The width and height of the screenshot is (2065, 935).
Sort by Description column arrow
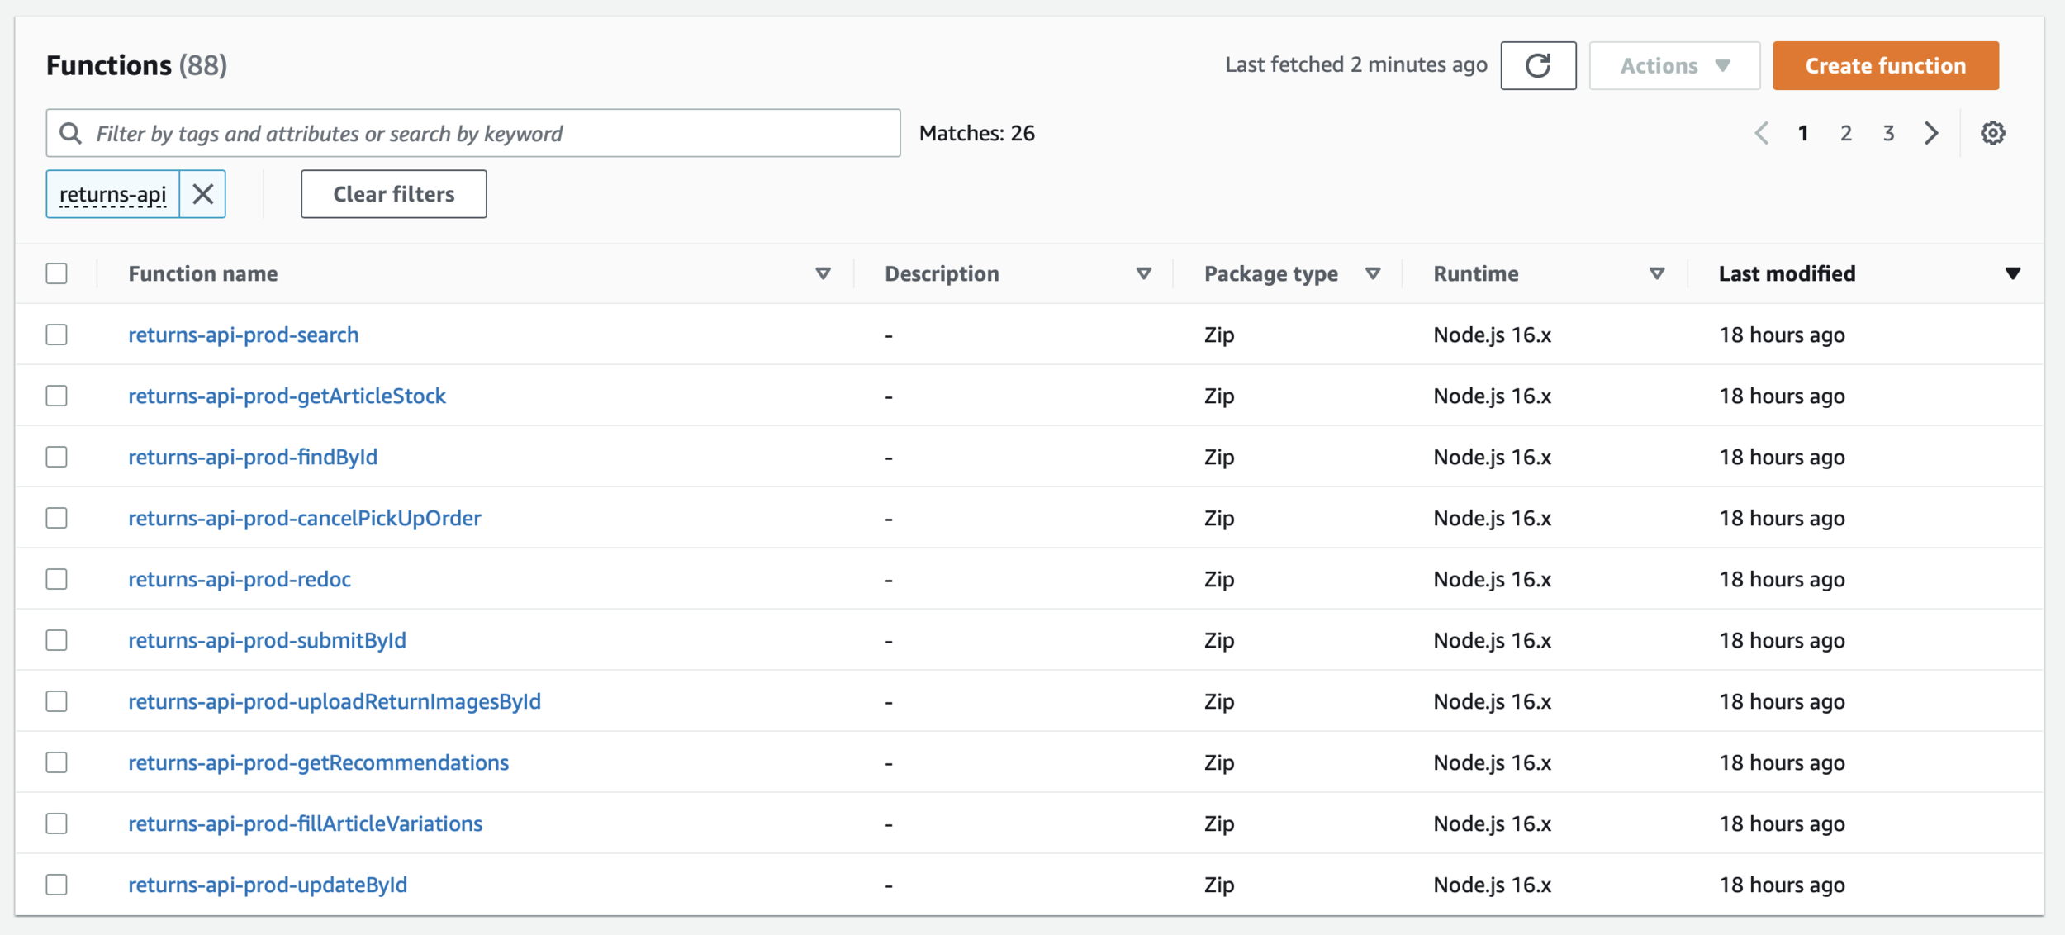1143,273
